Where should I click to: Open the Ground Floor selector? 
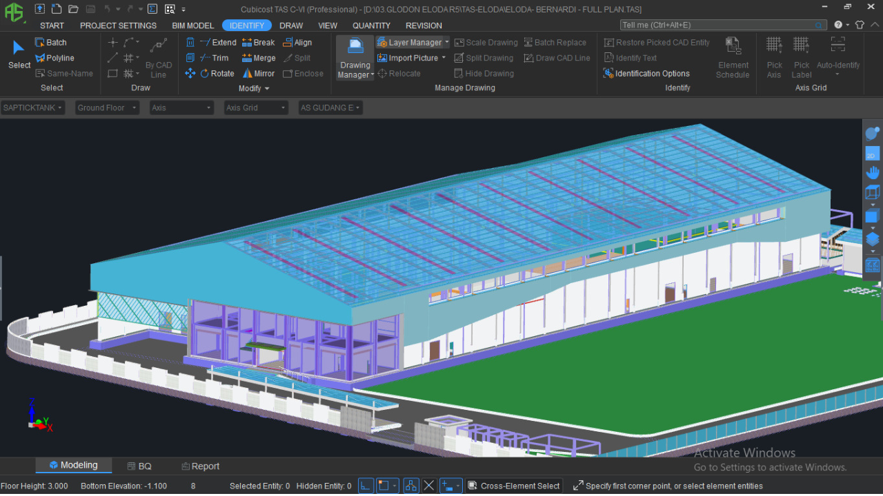106,107
